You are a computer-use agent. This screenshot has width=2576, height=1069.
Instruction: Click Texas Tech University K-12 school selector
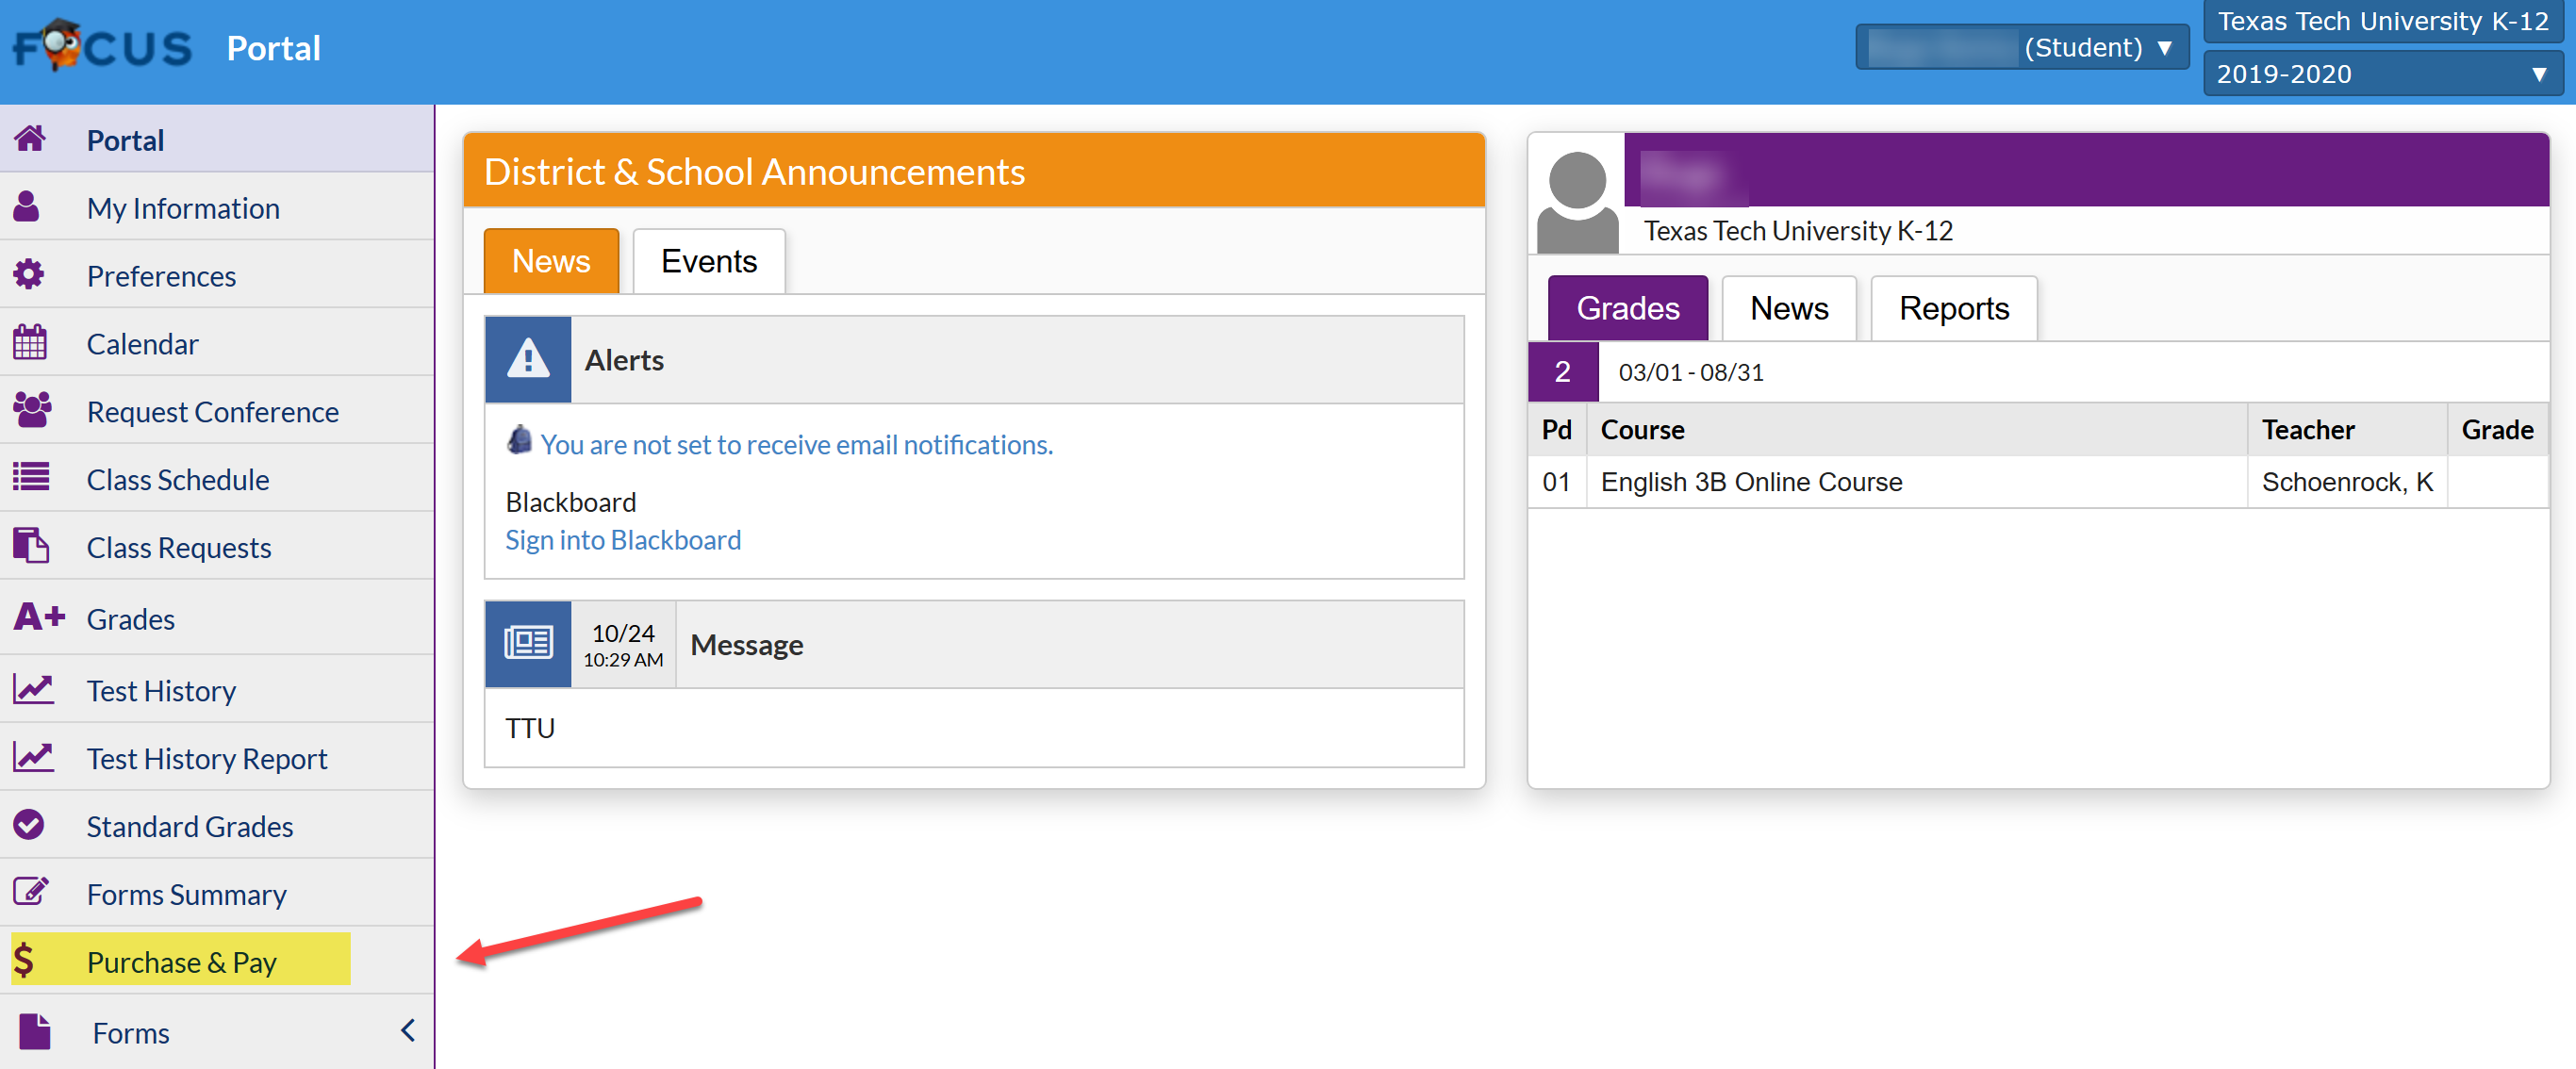[x=2382, y=21]
